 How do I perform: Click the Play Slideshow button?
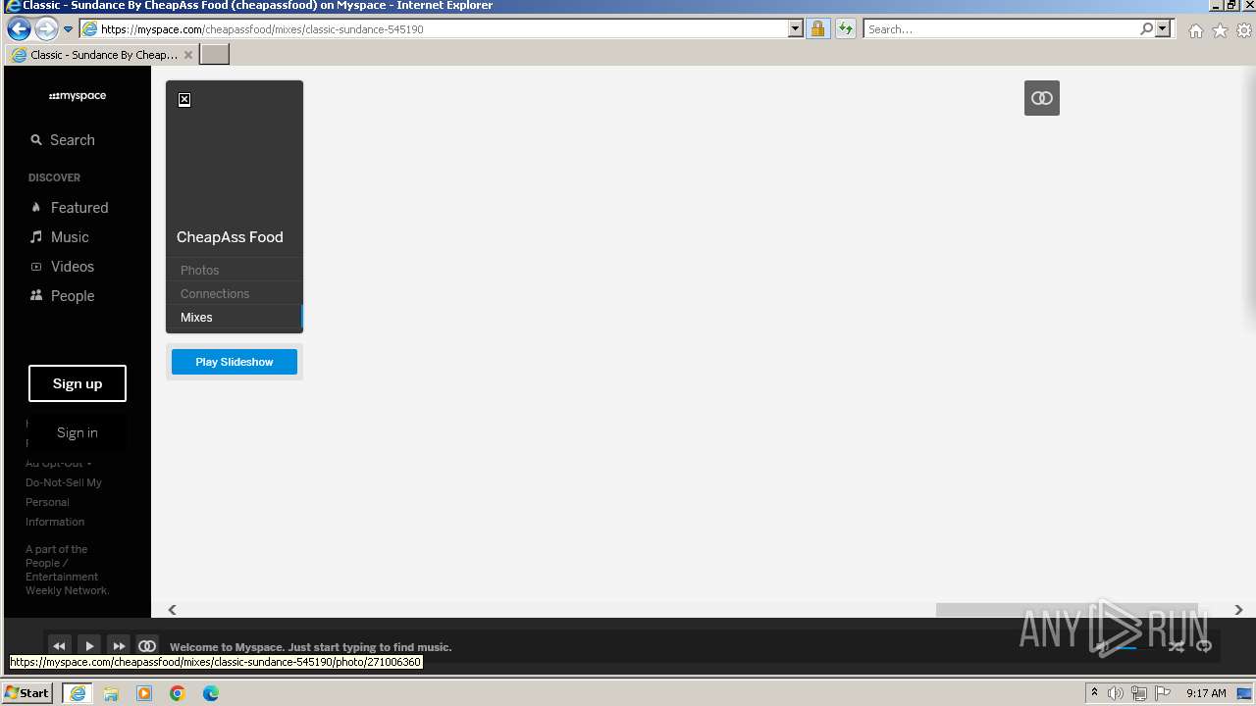[235, 362]
